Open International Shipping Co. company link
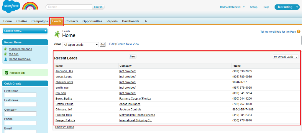 click(136, 120)
